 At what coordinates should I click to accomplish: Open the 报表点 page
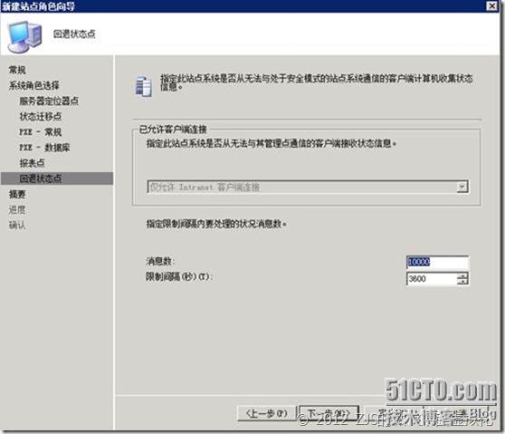click(x=32, y=163)
